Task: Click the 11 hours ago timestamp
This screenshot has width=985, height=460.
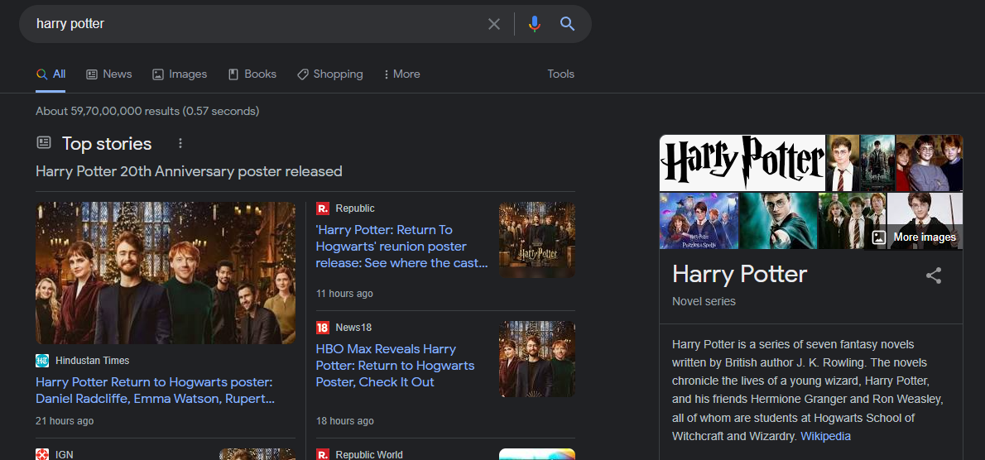Action: (x=344, y=294)
